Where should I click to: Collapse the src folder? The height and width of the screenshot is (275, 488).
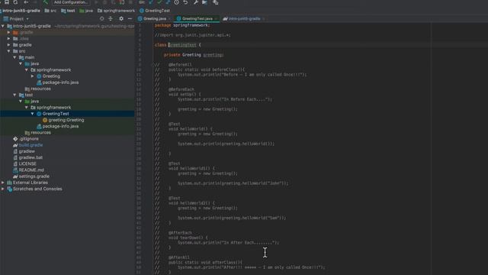click(9, 51)
